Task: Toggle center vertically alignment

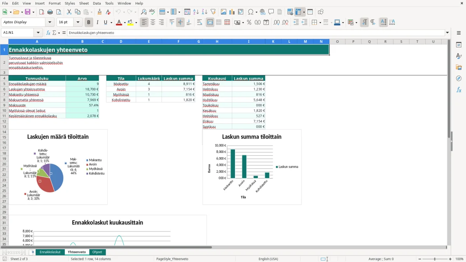Action: click(180, 23)
